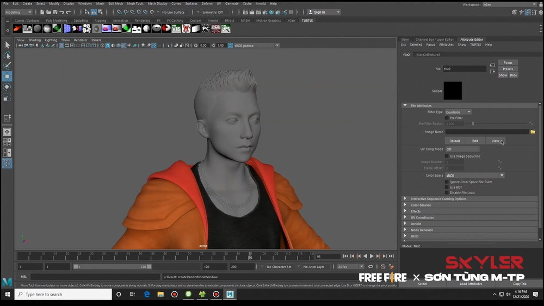The height and width of the screenshot is (306, 544).
Task: Open the Mesh Tools menu
Action: [x=135, y=3]
